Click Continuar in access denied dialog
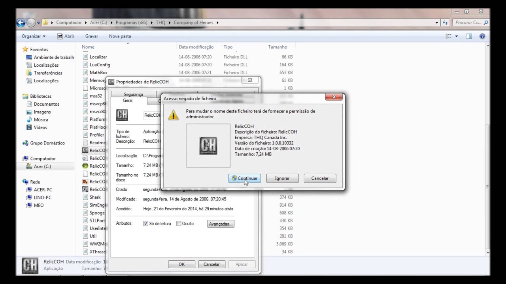This screenshot has width=506, height=284. 245,178
